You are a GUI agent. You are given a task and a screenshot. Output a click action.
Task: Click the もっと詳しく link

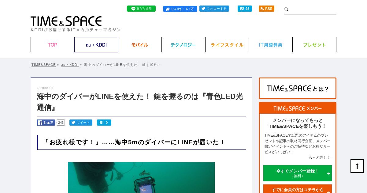coord(320,157)
